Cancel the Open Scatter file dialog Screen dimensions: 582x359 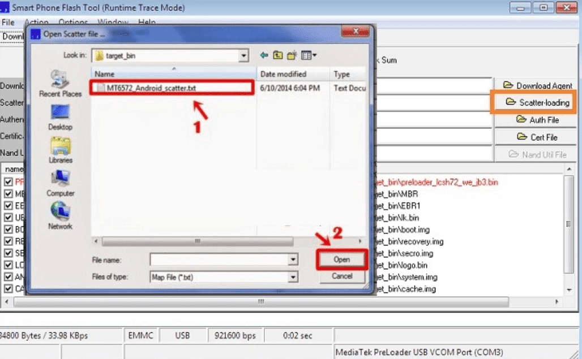coord(342,276)
